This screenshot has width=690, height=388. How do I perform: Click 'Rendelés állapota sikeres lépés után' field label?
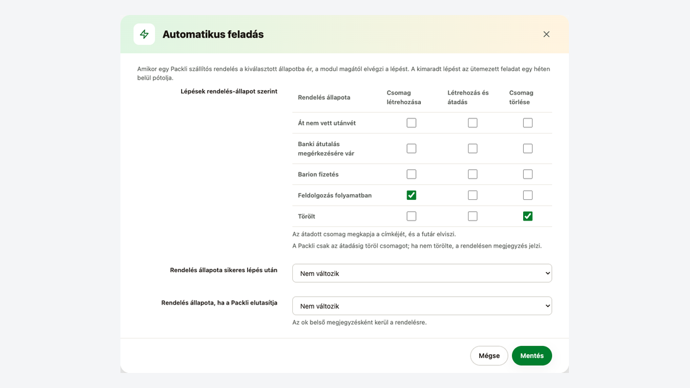(x=223, y=270)
